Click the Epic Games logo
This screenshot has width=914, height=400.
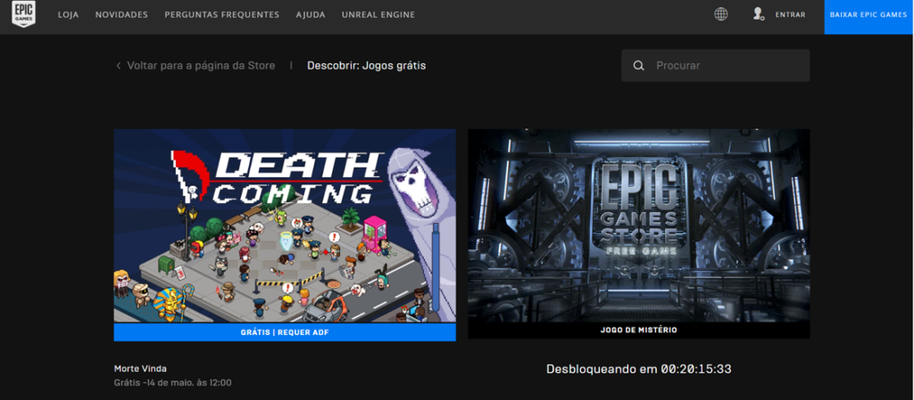pos(24,15)
